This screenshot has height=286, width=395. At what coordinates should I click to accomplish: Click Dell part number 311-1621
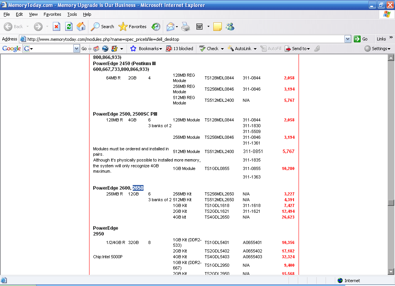(252, 211)
